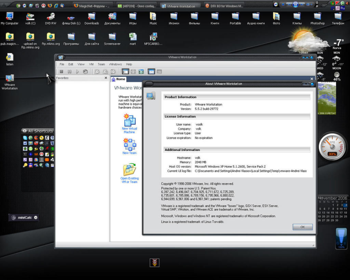Collapse the All Shortcuts panel
The width and height of the screenshot is (350, 280).
coord(24,131)
